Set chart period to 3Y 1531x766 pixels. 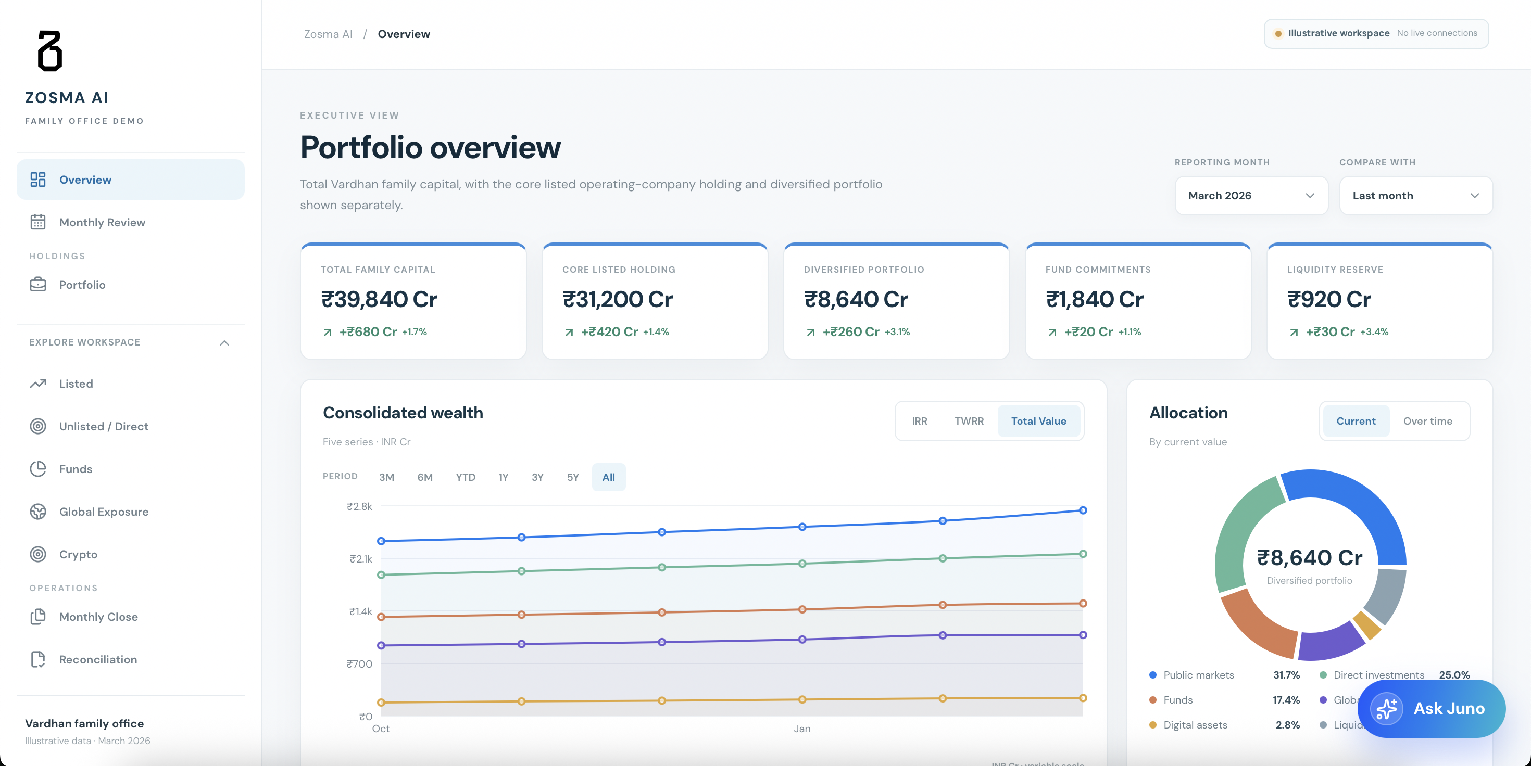point(537,477)
